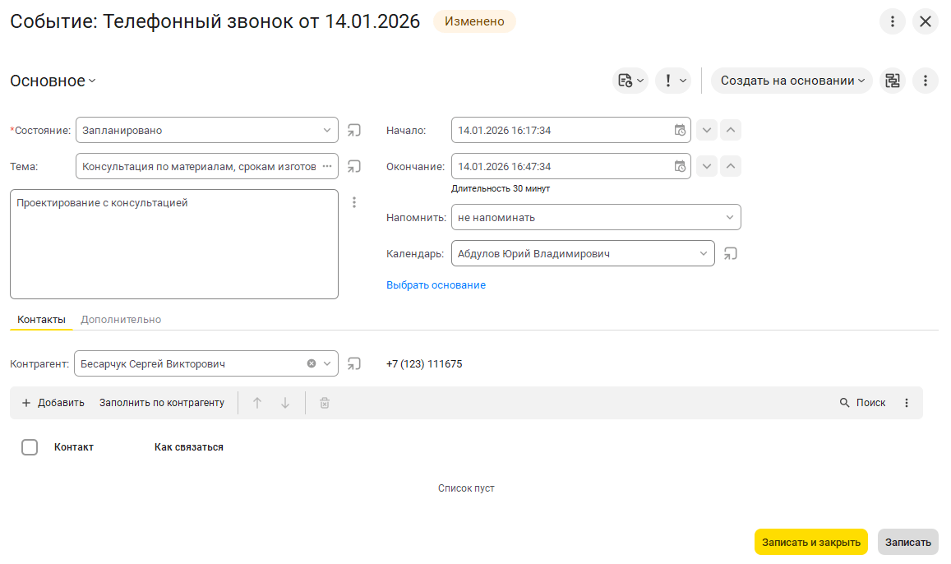This screenshot has height=564, width=951.
Task: Toggle the select-all contacts checkbox
Action: pyautogui.click(x=30, y=447)
